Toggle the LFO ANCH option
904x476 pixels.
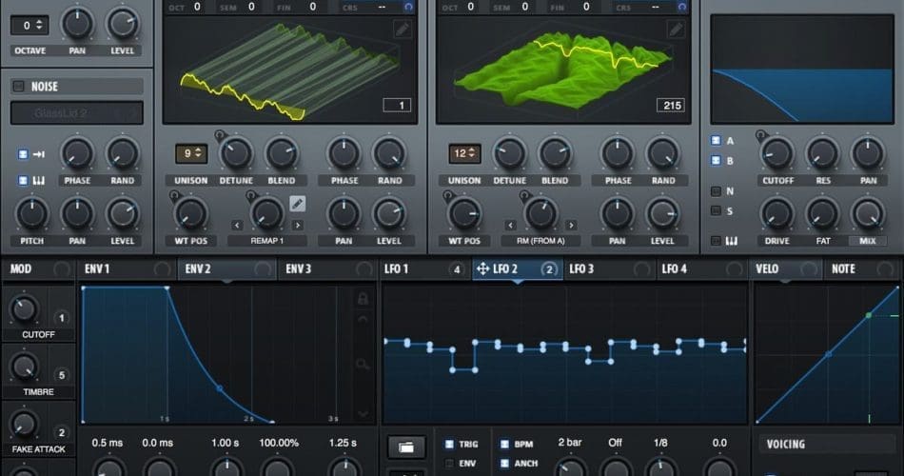point(504,464)
